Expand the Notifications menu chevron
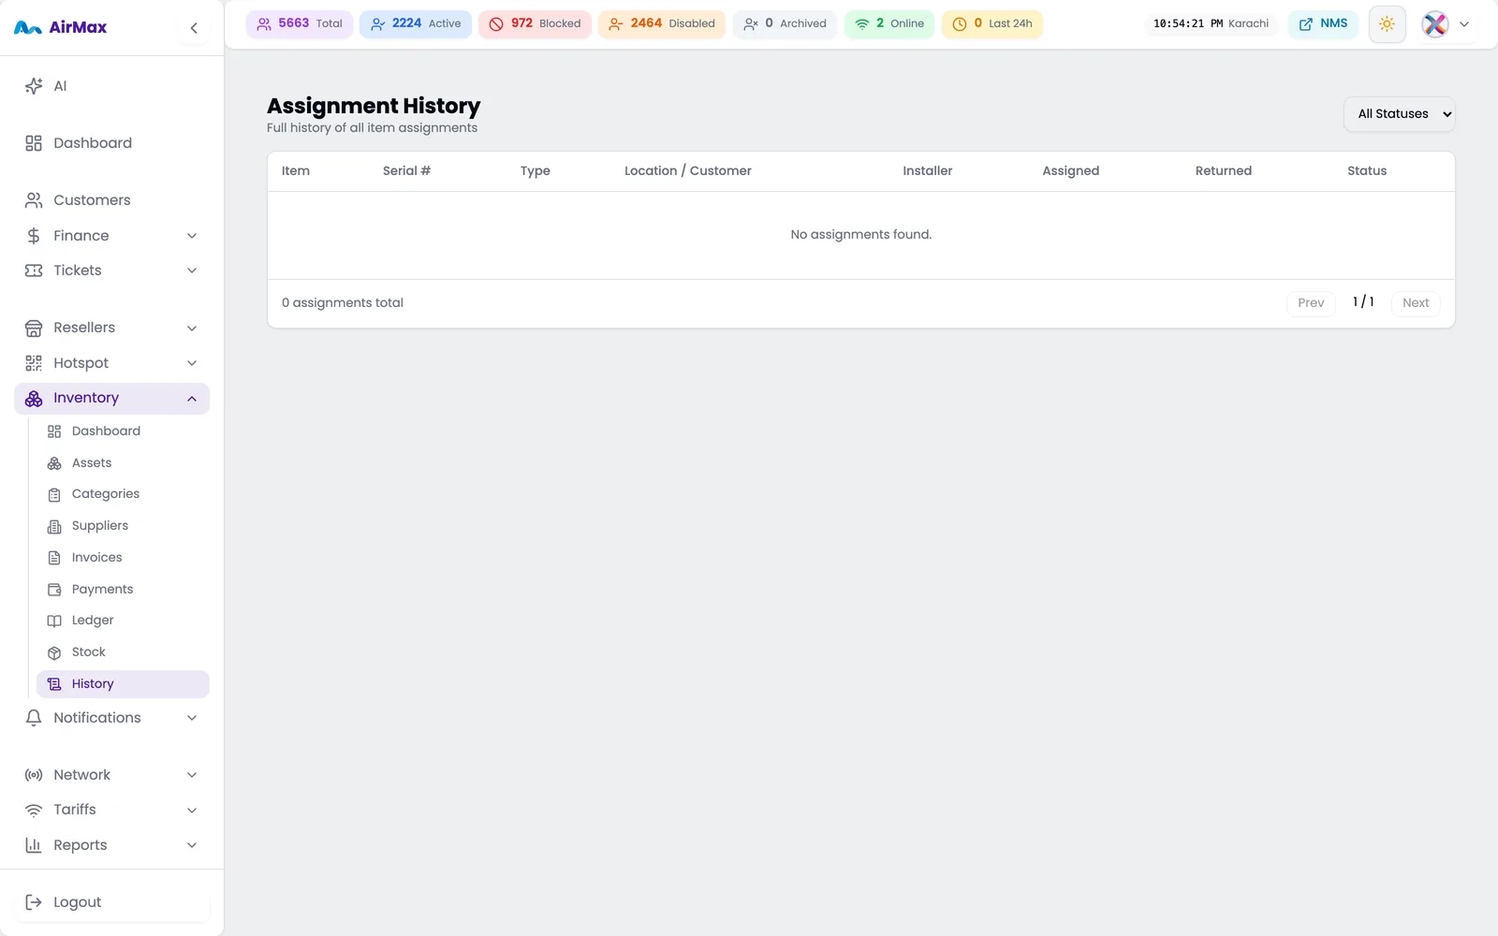 click(x=192, y=718)
